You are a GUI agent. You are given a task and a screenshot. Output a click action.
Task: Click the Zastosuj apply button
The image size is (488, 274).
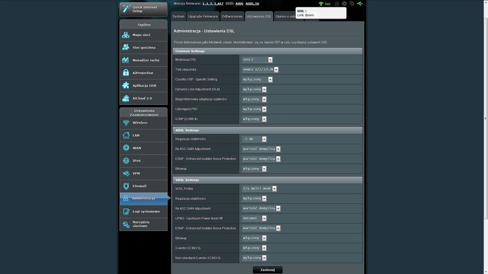click(267, 270)
